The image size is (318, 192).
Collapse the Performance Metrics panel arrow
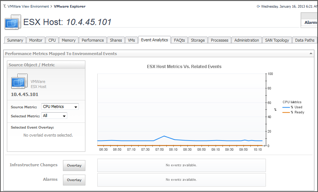coord(311,54)
